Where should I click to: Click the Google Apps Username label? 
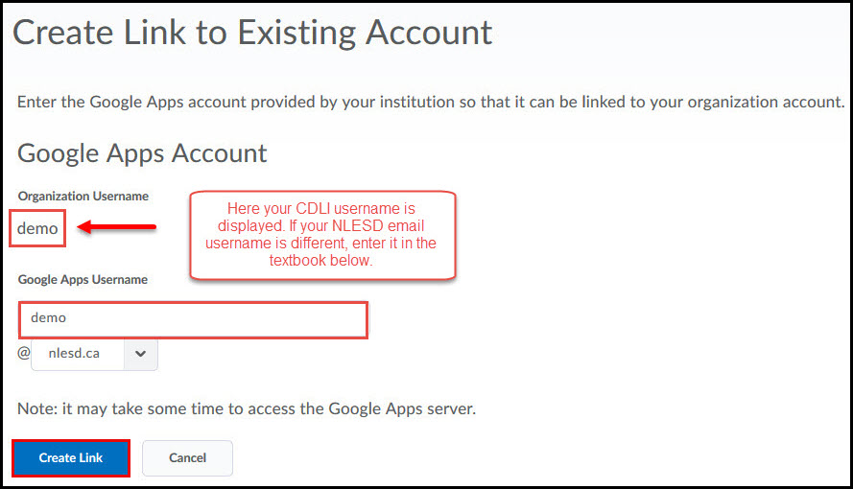tap(83, 280)
